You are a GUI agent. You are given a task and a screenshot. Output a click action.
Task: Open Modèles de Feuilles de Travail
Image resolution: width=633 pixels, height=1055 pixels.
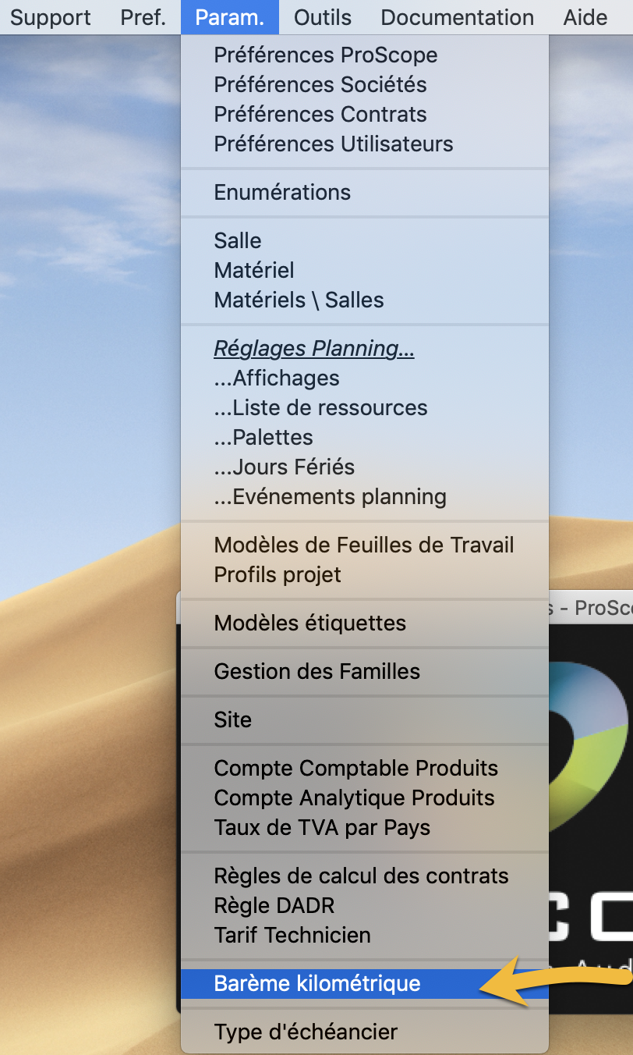364,545
